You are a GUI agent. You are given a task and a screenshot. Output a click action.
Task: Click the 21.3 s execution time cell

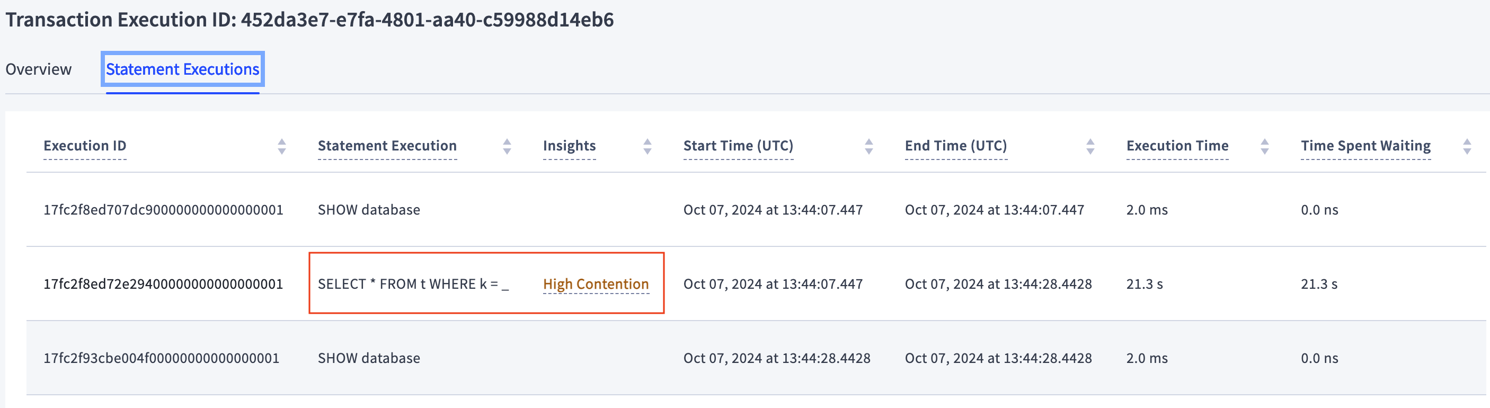coord(1144,284)
